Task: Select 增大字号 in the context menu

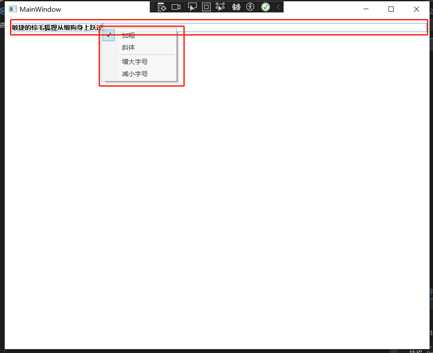Action: click(x=139, y=62)
